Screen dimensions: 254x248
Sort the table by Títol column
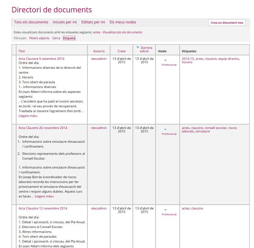click(x=22, y=51)
